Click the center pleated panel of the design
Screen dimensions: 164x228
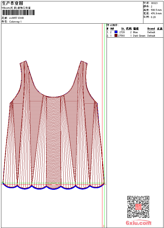(x=54, y=138)
